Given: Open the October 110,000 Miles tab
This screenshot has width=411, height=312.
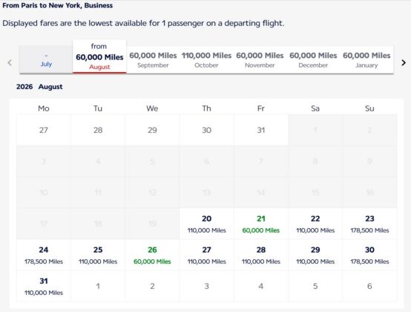Looking at the screenshot, I should click(206, 60).
